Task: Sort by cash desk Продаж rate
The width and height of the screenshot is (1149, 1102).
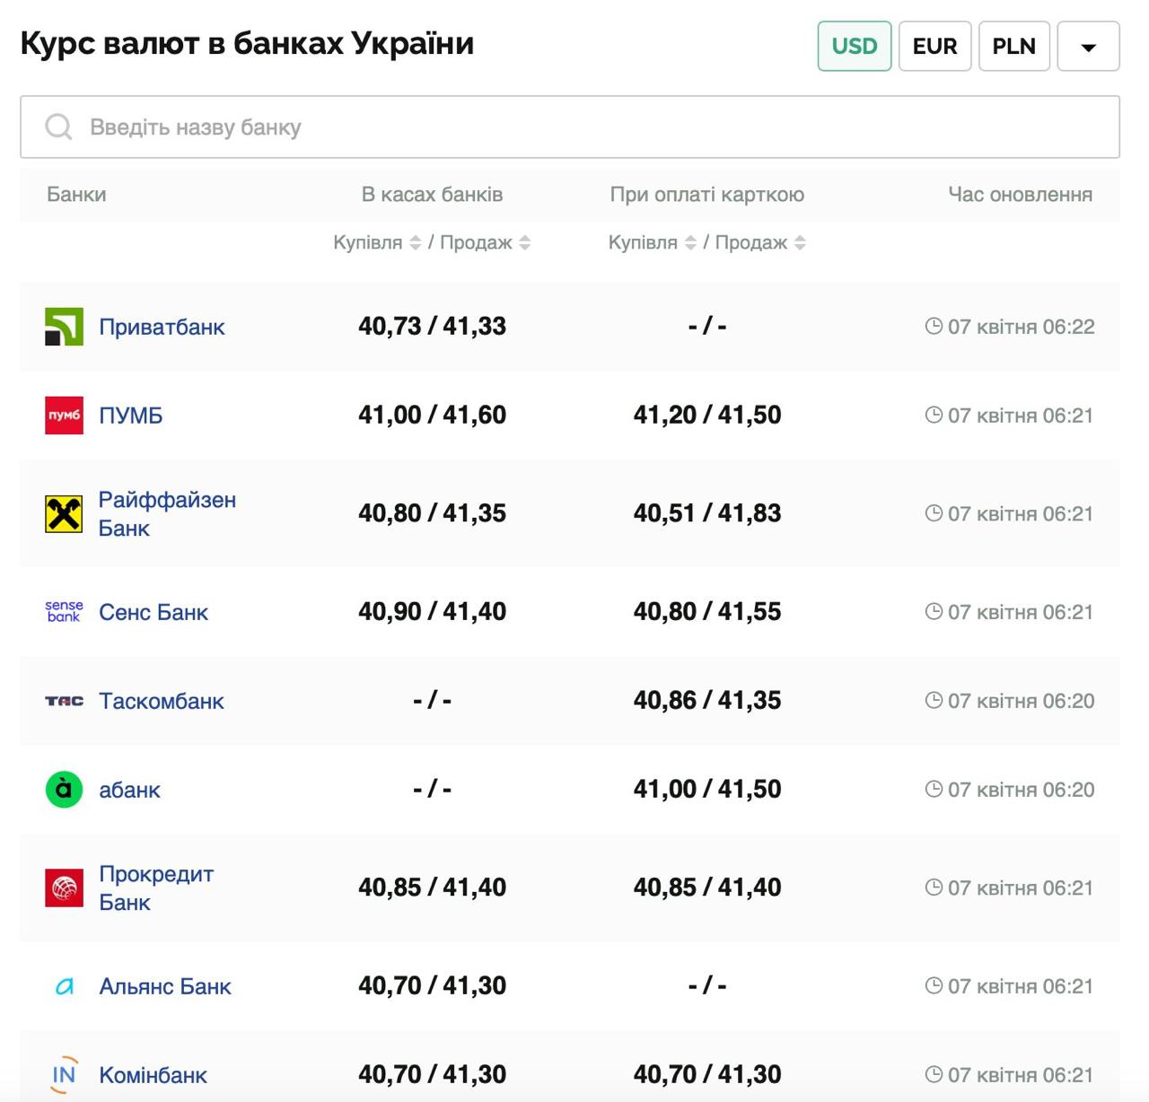Action: click(525, 242)
